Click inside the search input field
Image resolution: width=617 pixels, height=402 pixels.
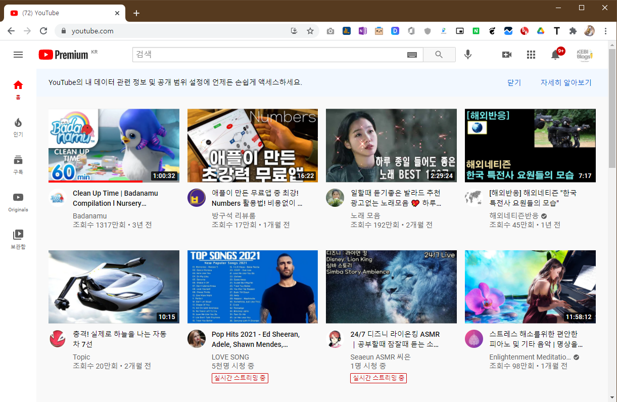pos(227,55)
